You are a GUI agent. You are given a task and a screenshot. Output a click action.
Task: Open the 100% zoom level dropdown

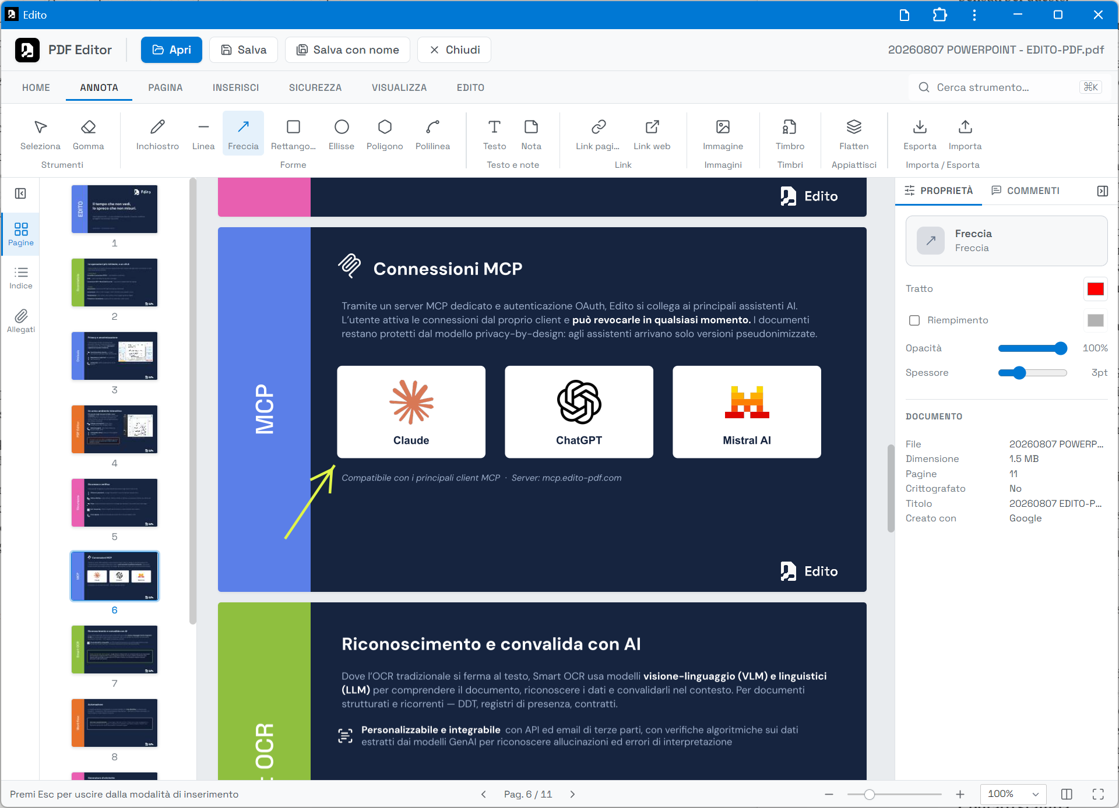click(x=1014, y=794)
